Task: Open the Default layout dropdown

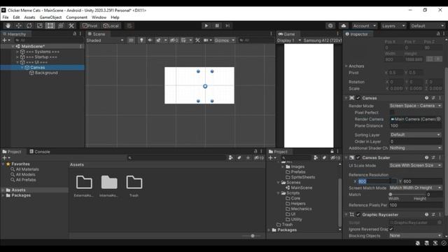Action: pyautogui.click(x=427, y=26)
